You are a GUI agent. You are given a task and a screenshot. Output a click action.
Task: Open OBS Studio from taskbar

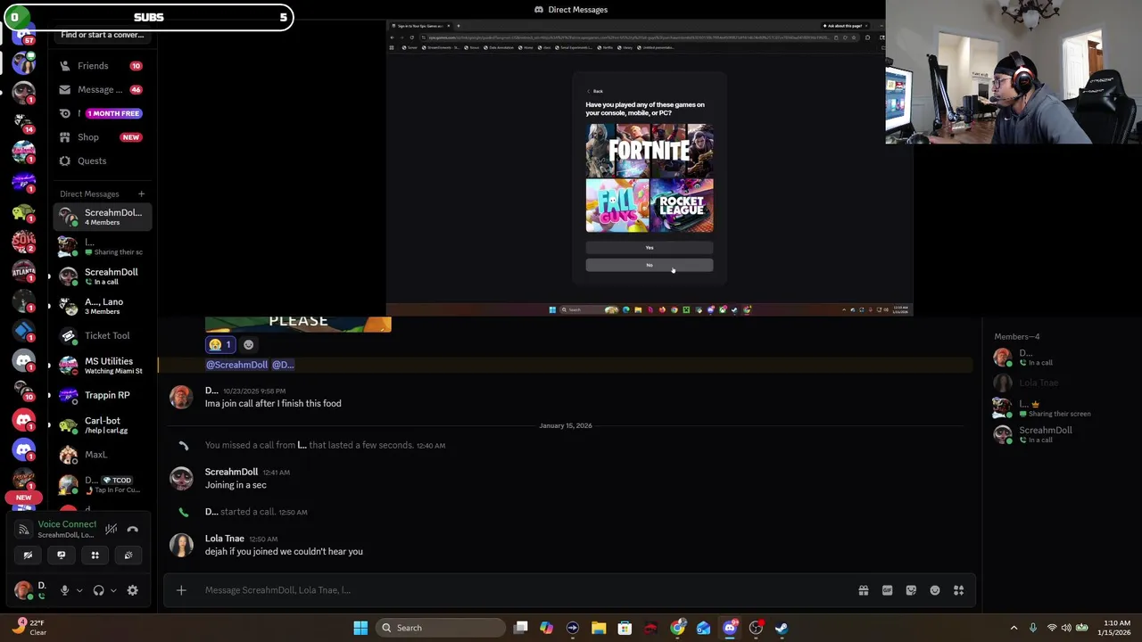[x=756, y=628]
